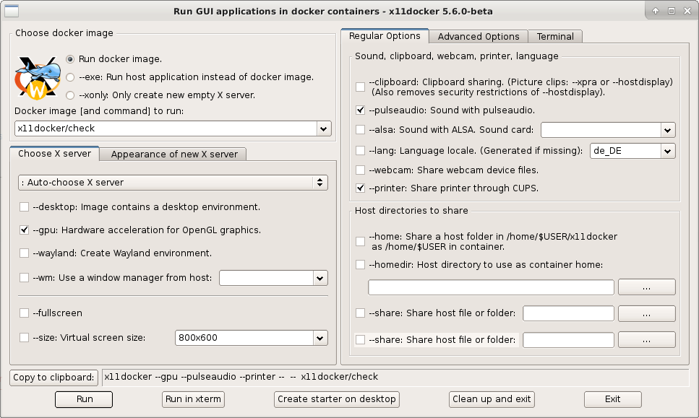Viewport: 699px width, 418px height.
Task: Enable --wayland environment checkbox
Action: [x=24, y=253]
